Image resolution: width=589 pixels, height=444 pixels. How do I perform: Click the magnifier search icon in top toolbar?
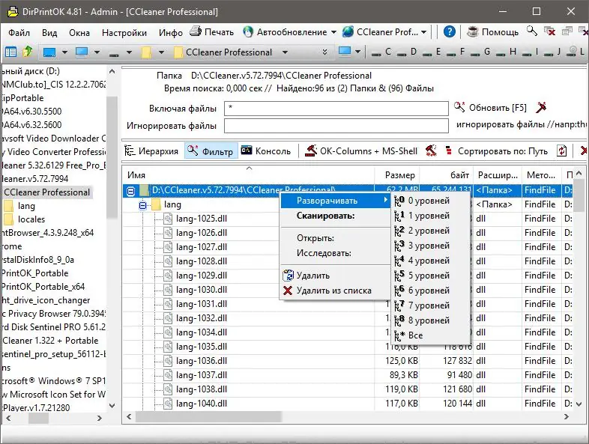tap(531, 31)
